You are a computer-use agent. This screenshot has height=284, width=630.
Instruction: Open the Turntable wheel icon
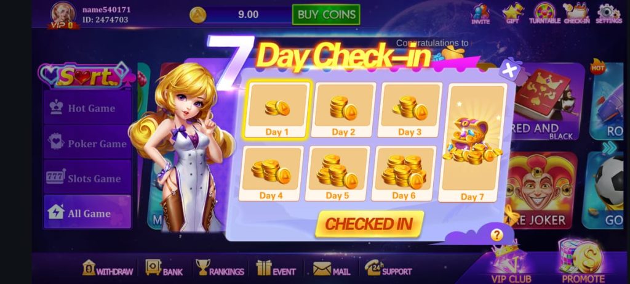pos(545,14)
